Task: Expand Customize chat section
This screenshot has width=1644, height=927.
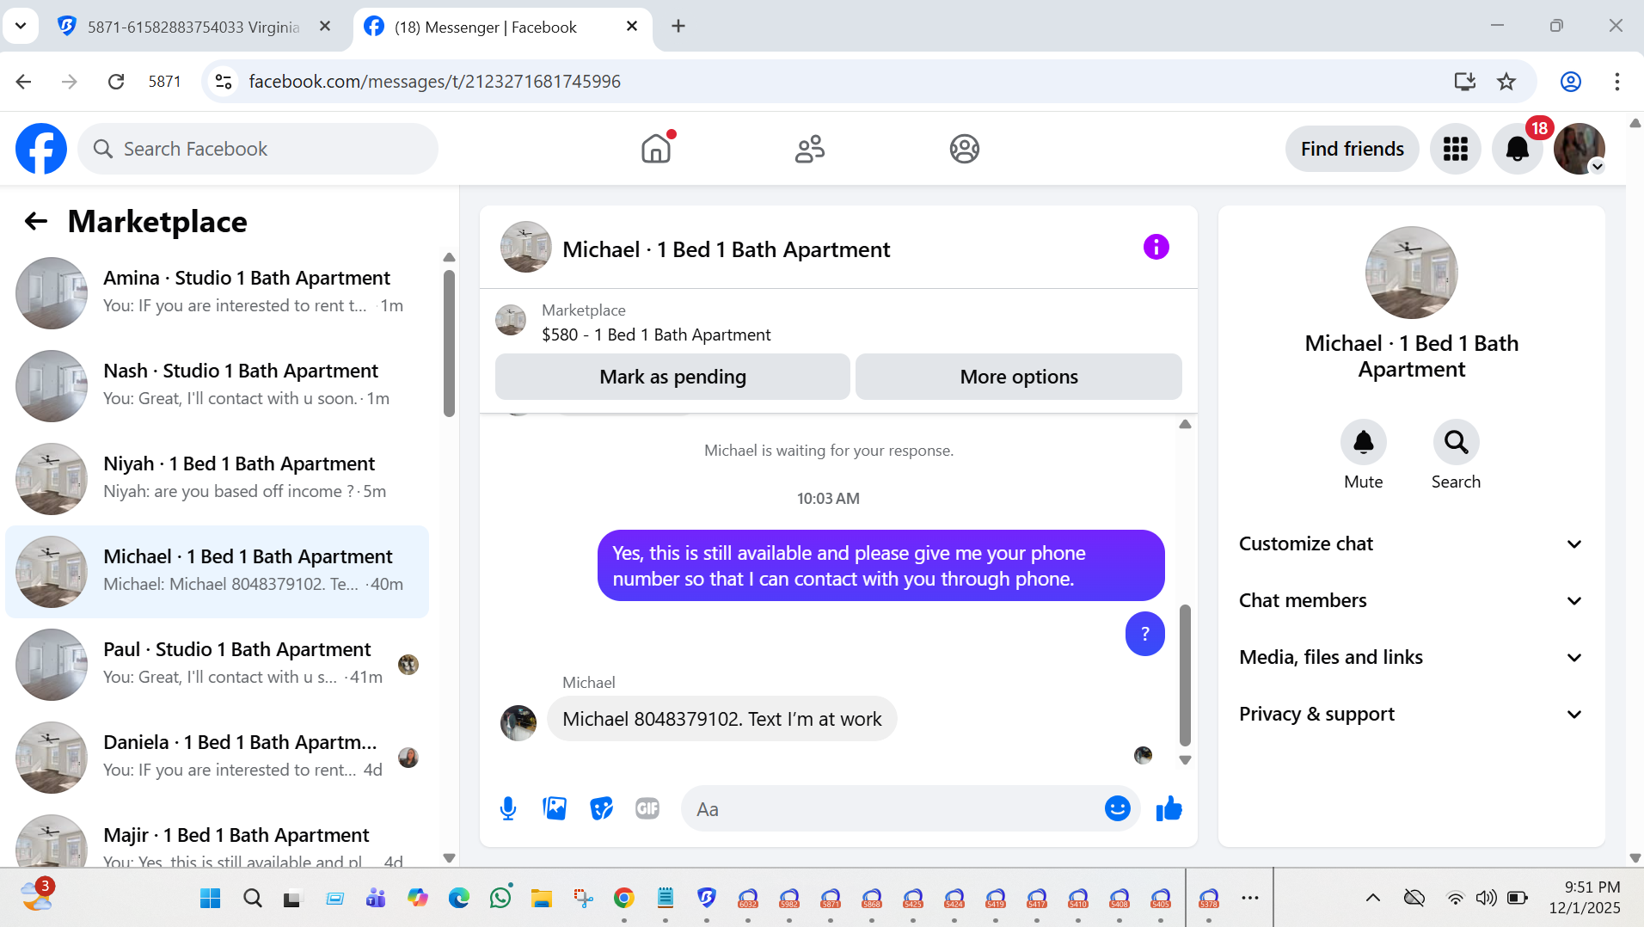Action: coord(1411,543)
